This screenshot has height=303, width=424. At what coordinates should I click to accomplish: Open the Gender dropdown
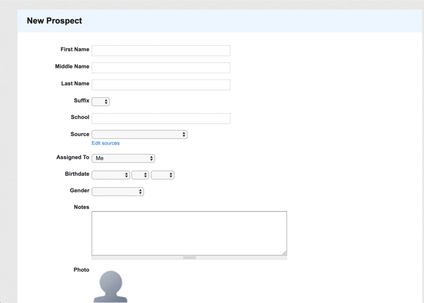(118, 192)
